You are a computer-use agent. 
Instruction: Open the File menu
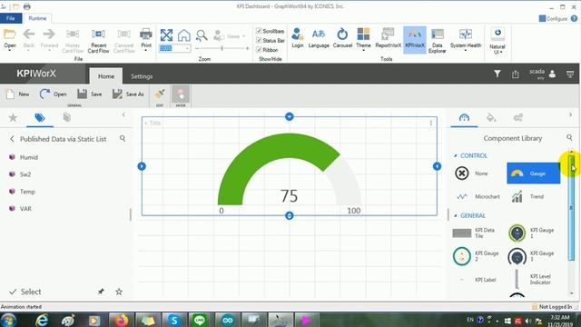[10, 18]
